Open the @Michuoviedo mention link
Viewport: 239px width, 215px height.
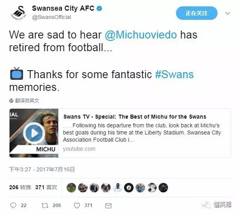[x=141, y=35]
